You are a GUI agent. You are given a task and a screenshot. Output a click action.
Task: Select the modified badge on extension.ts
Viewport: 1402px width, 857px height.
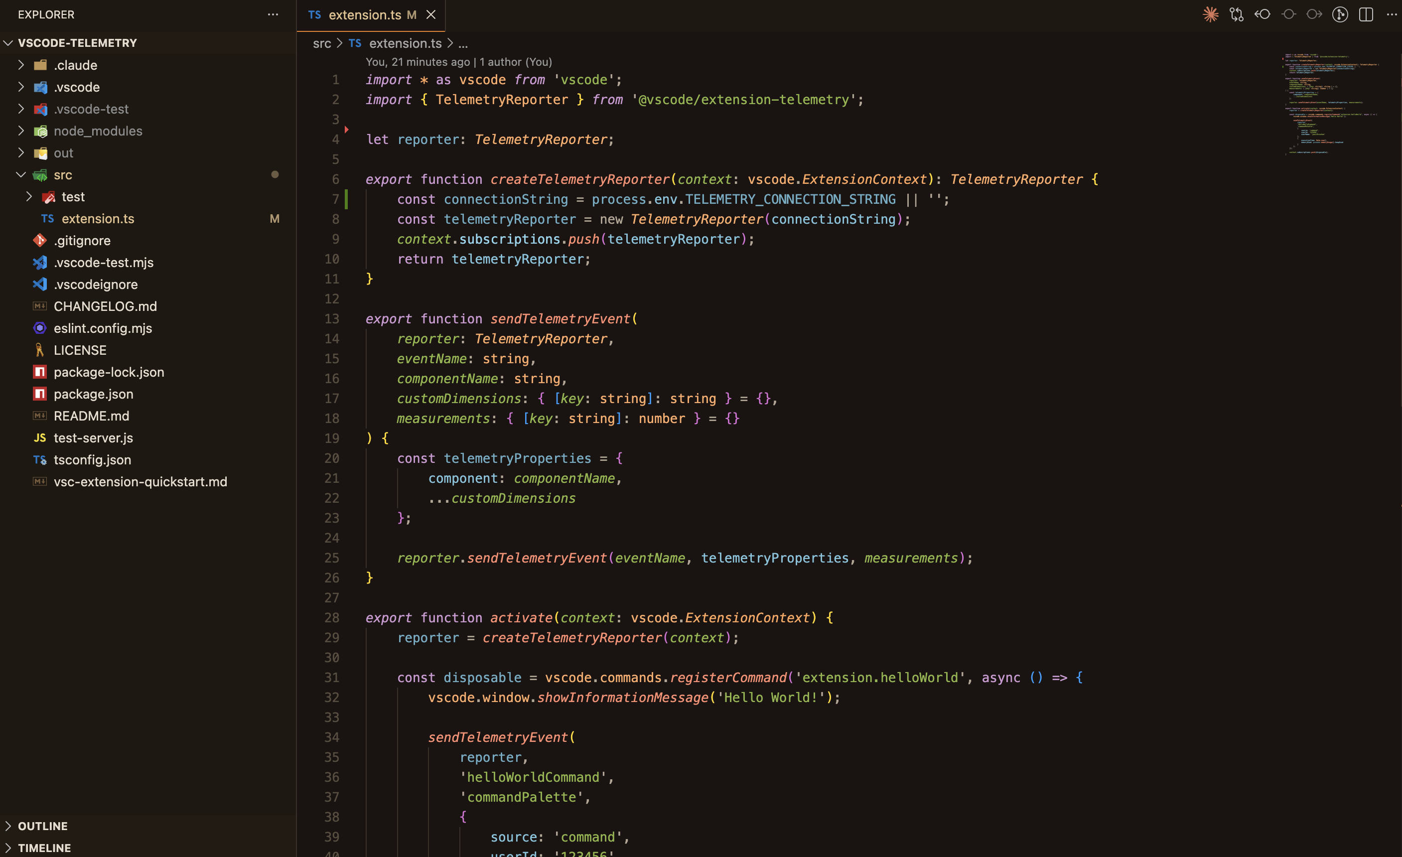(275, 219)
